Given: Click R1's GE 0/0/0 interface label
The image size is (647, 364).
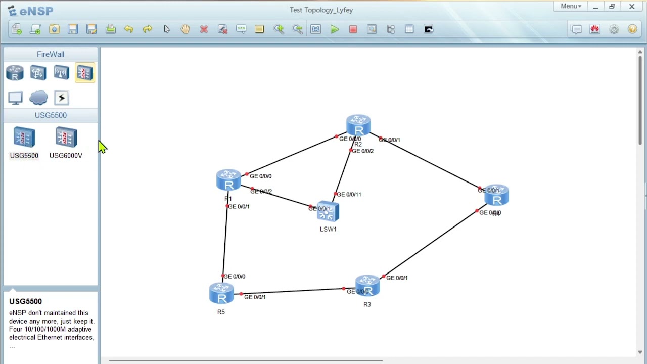Looking at the screenshot, I should click(x=260, y=176).
